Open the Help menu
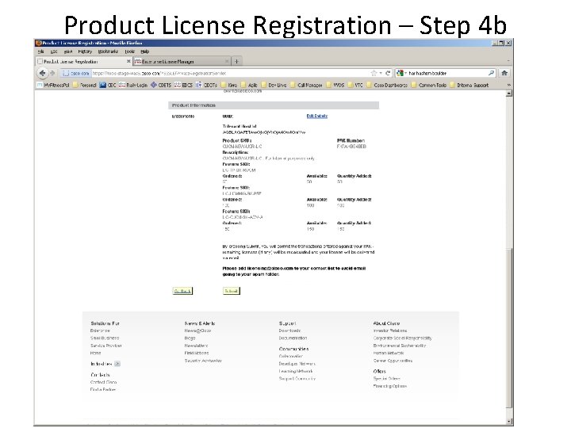 click(145, 52)
